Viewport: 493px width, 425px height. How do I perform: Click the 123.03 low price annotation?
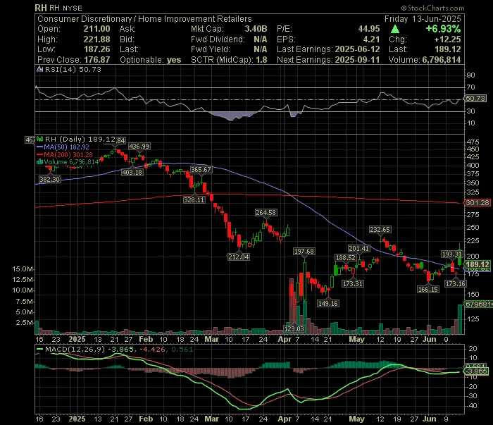tap(294, 328)
